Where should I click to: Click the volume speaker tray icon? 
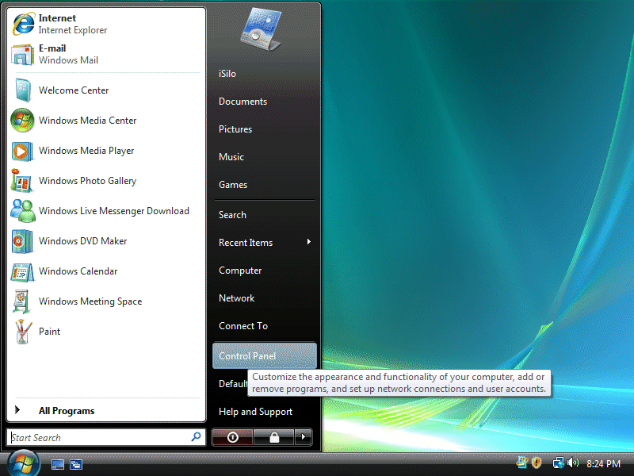pyautogui.click(x=573, y=463)
